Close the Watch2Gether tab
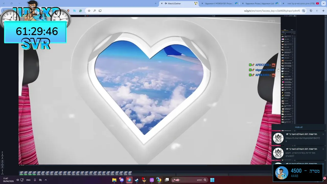The height and width of the screenshot is (184, 327). (x=162, y=4)
